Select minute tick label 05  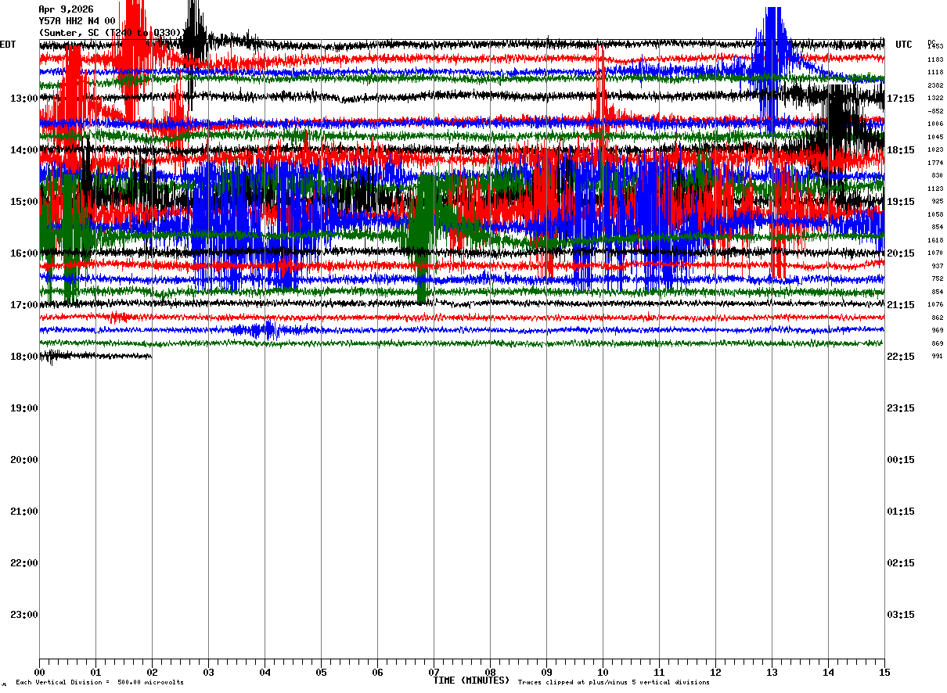[321, 672]
